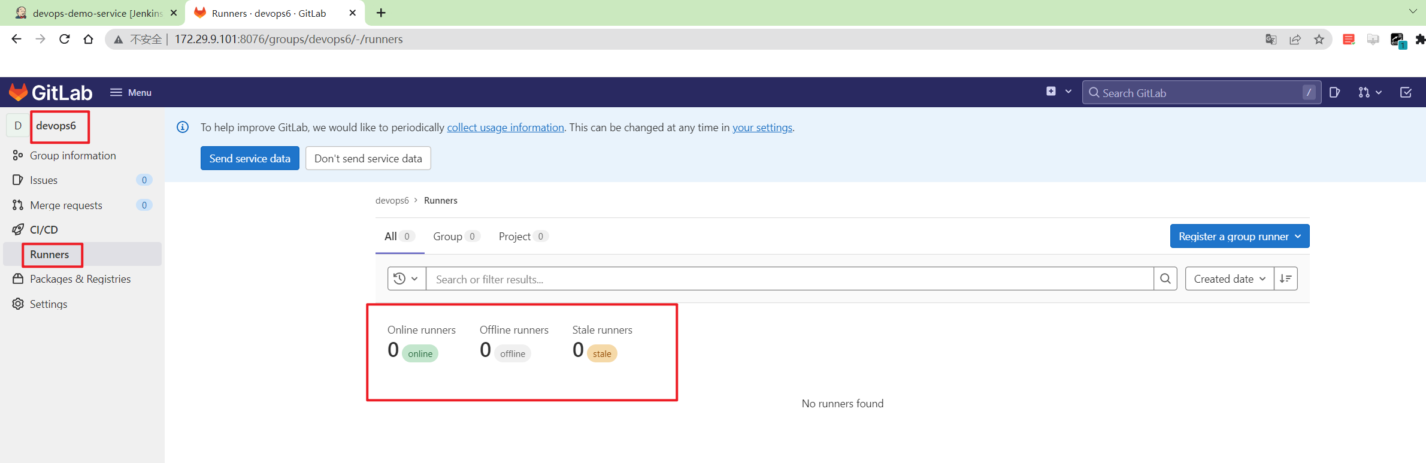Open the create new plus dropdown
The height and width of the screenshot is (463, 1426).
[x=1058, y=92]
